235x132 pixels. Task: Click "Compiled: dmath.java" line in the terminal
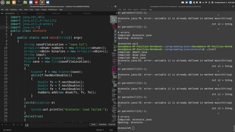(132, 52)
